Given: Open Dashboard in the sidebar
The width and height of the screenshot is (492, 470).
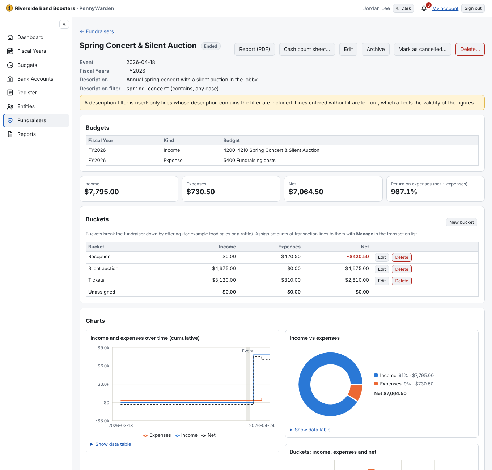Looking at the screenshot, I should pos(36,37).
